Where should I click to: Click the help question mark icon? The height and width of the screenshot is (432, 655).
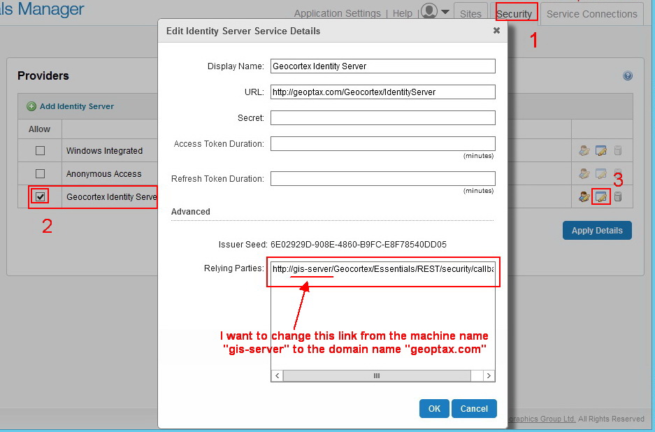coord(628,75)
